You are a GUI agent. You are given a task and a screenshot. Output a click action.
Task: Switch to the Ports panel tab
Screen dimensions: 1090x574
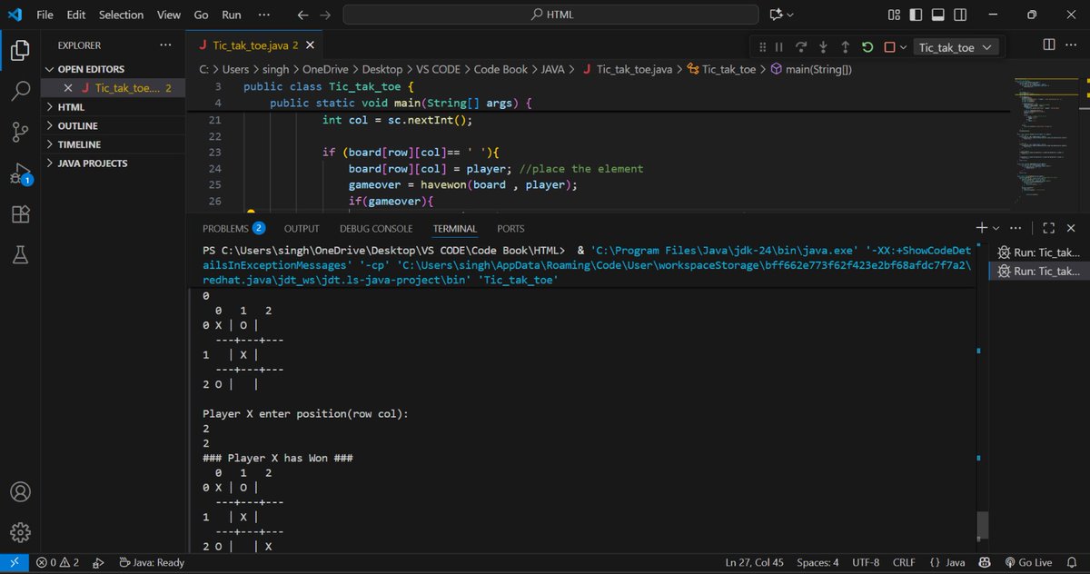[510, 229]
